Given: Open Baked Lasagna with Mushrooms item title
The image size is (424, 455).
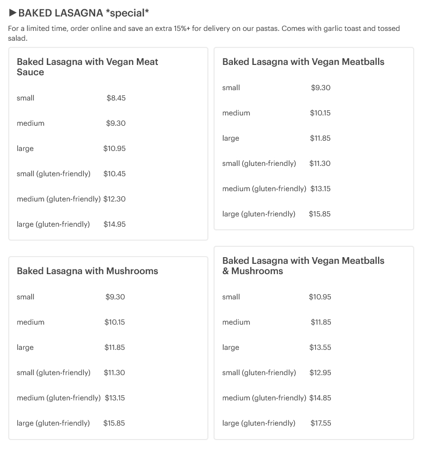Looking at the screenshot, I should [87, 271].
